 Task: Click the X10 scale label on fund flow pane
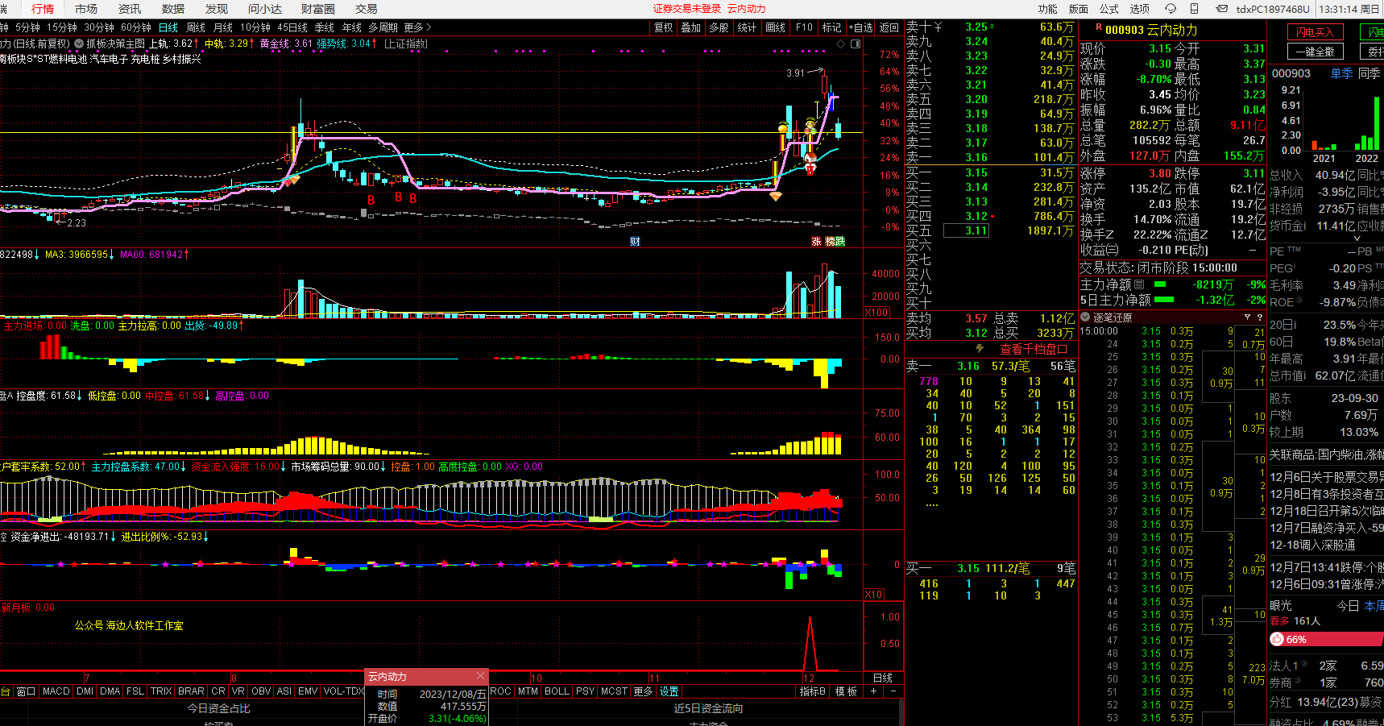874,595
